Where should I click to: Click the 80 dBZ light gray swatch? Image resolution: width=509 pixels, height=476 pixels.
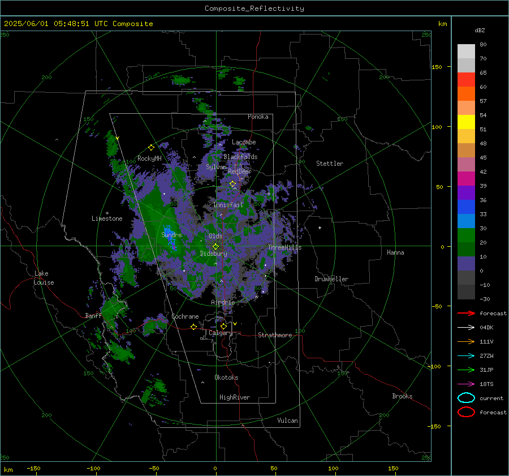(466, 51)
